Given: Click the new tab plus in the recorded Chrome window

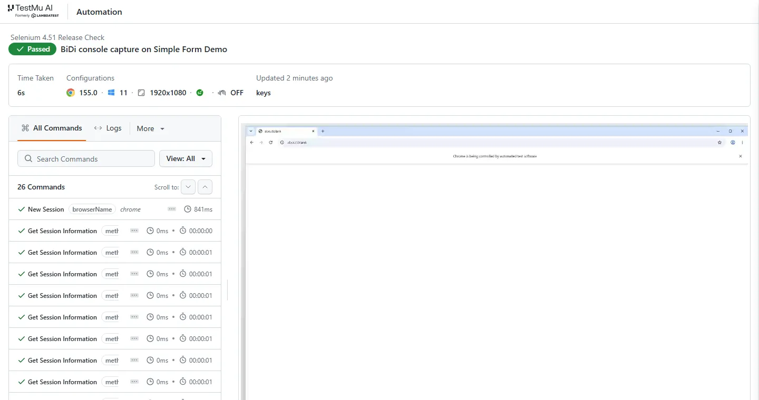Looking at the screenshot, I should point(323,131).
